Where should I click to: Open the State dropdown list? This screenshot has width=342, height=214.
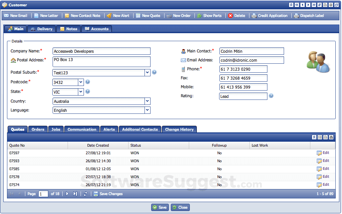pyautogui.click(x=81, y=92)
